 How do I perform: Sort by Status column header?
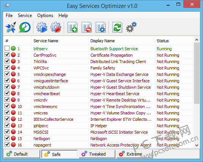(174, 41)
